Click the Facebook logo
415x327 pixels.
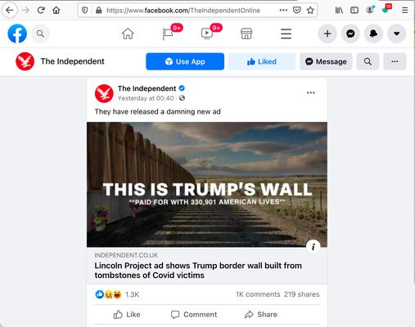click(x=17, y=34)
